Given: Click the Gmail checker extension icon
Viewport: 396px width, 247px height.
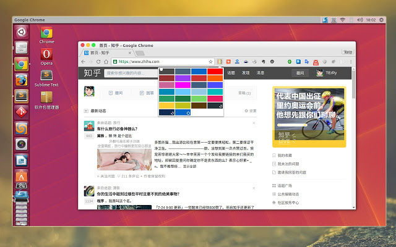Looking at the screenshot, I should click(316, 62).
